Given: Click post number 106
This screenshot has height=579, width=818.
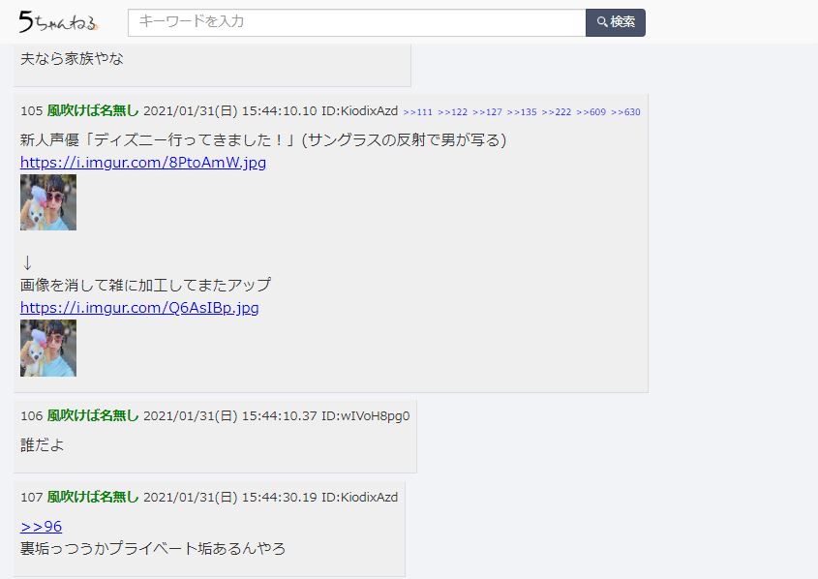Looking at the screenshot, I should (31, 415).
